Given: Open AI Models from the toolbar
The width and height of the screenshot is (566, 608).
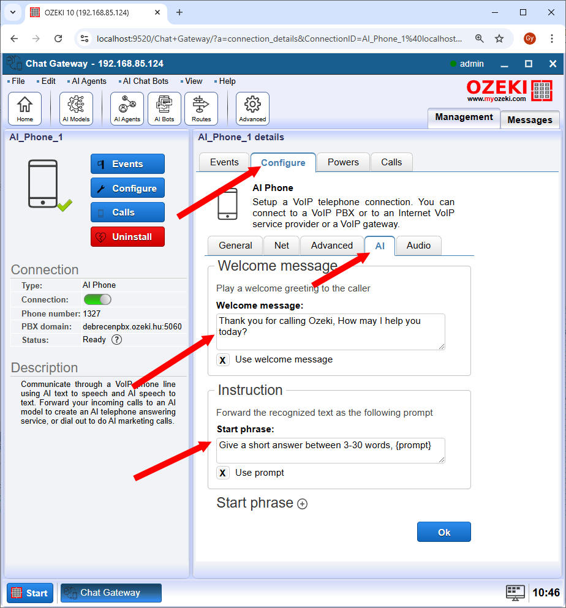Looking at the screenshot, I should pyautogui.click(x=76, y=108).
